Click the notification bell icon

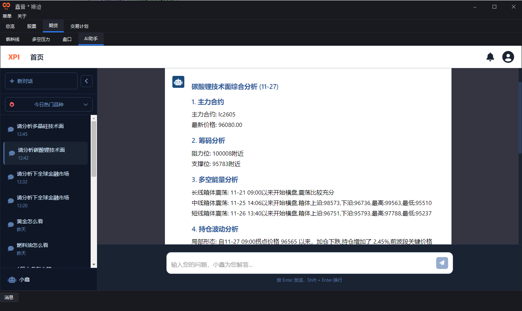click(490, 57)
